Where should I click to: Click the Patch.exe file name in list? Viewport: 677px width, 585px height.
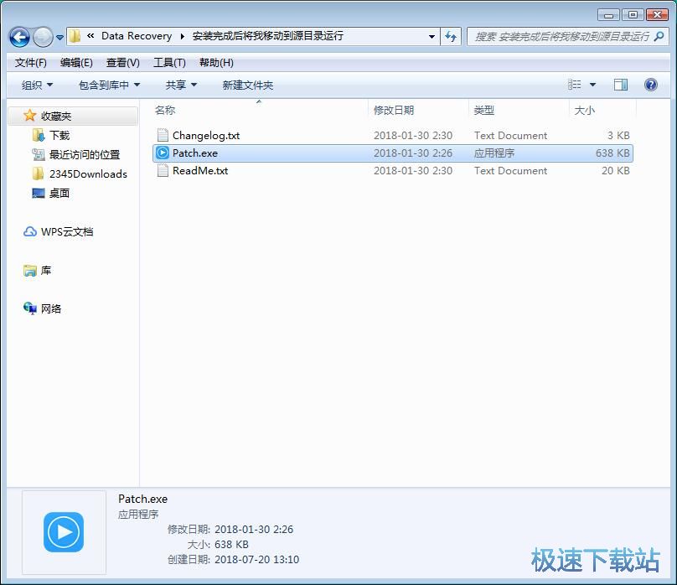(x=194, y=153)
